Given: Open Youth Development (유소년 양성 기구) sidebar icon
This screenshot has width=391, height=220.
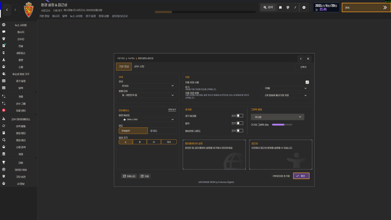Looking at the screenshot, I should pos(4,74).
